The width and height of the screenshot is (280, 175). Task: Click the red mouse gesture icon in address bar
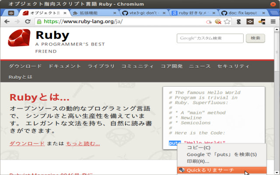click(209, 22)
